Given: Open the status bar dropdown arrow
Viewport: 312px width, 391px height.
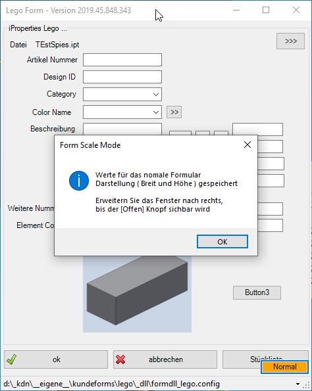Looking at the screenshot, I should 298,384.
